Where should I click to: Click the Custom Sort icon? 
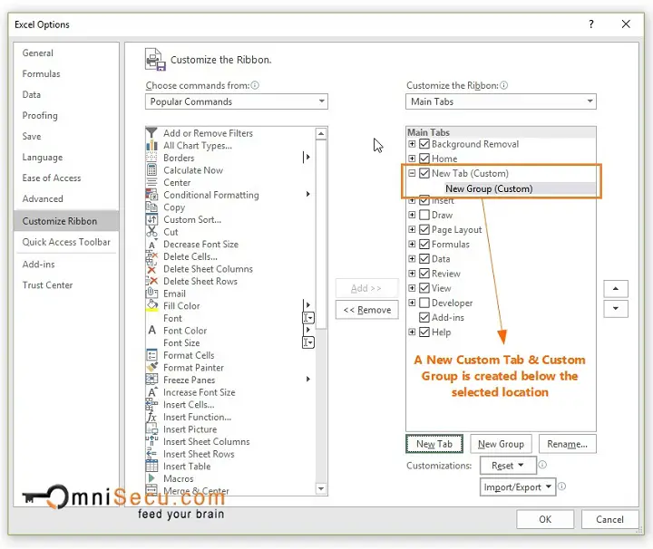coord(151,219)
